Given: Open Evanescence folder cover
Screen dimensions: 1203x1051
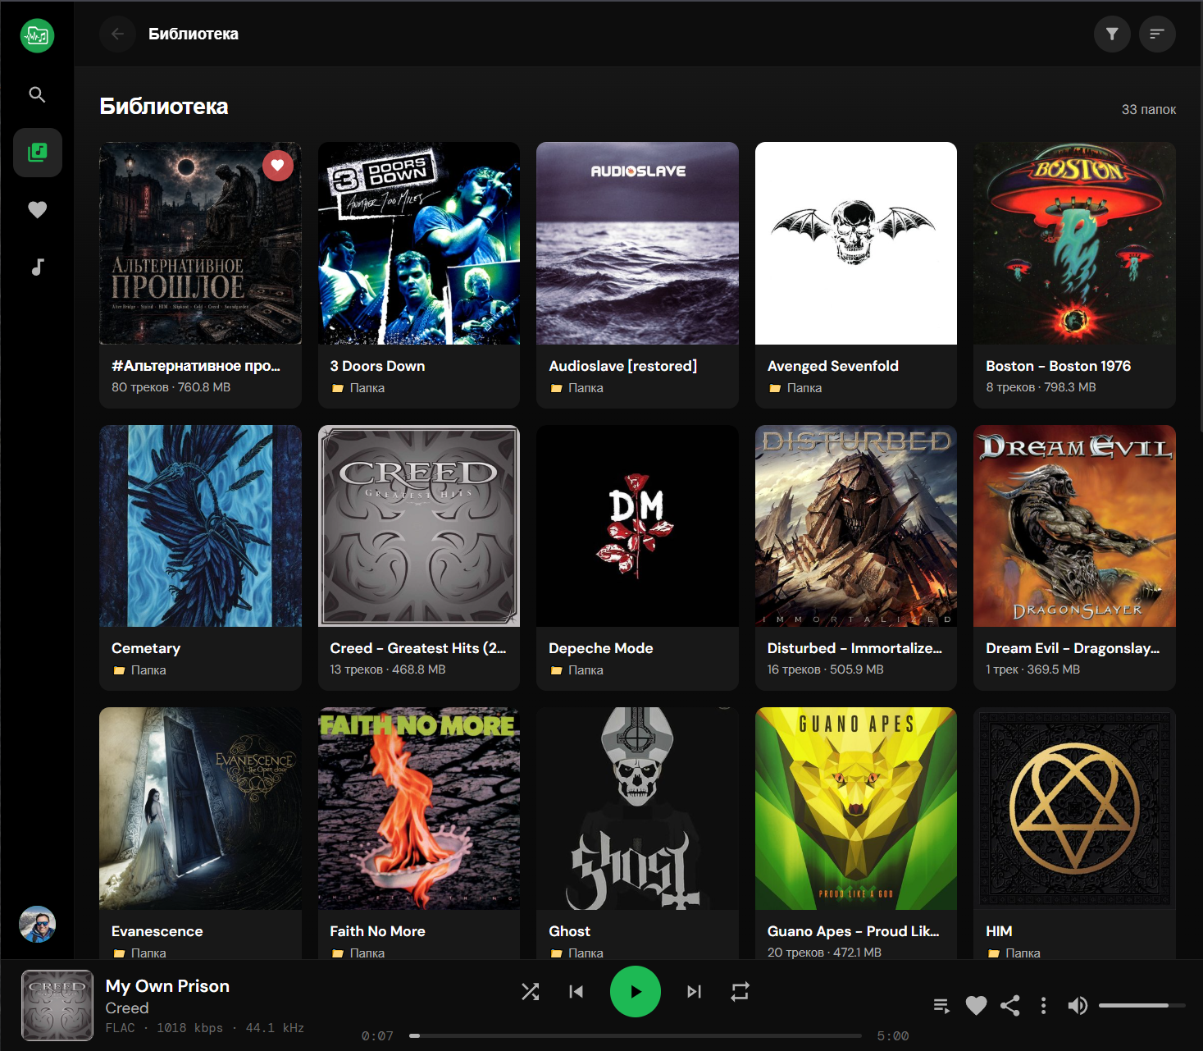Looking at the screenshot, I should (200, 808).
